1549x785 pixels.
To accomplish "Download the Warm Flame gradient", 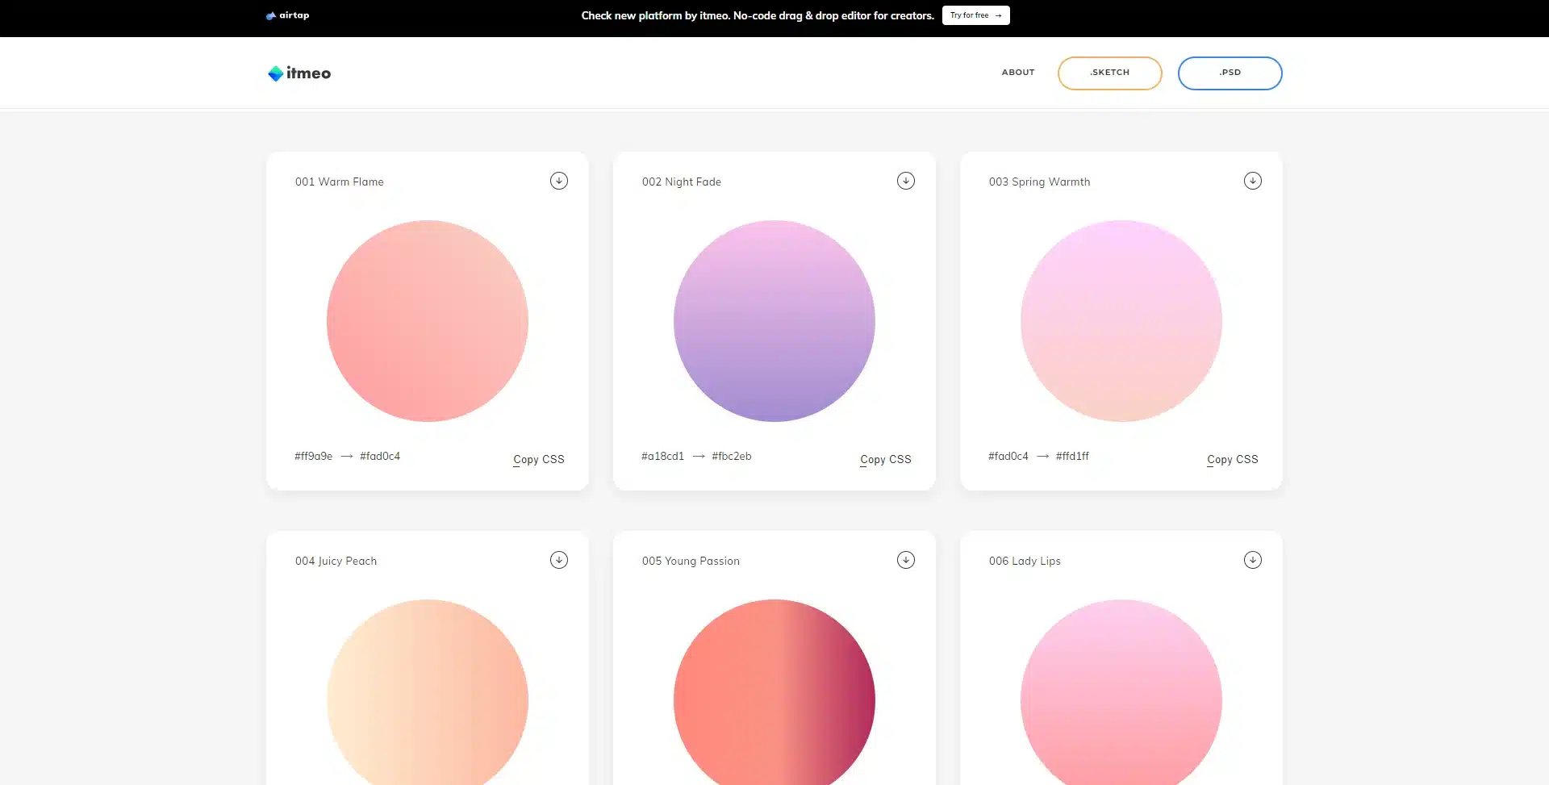I will pos(558,181).
